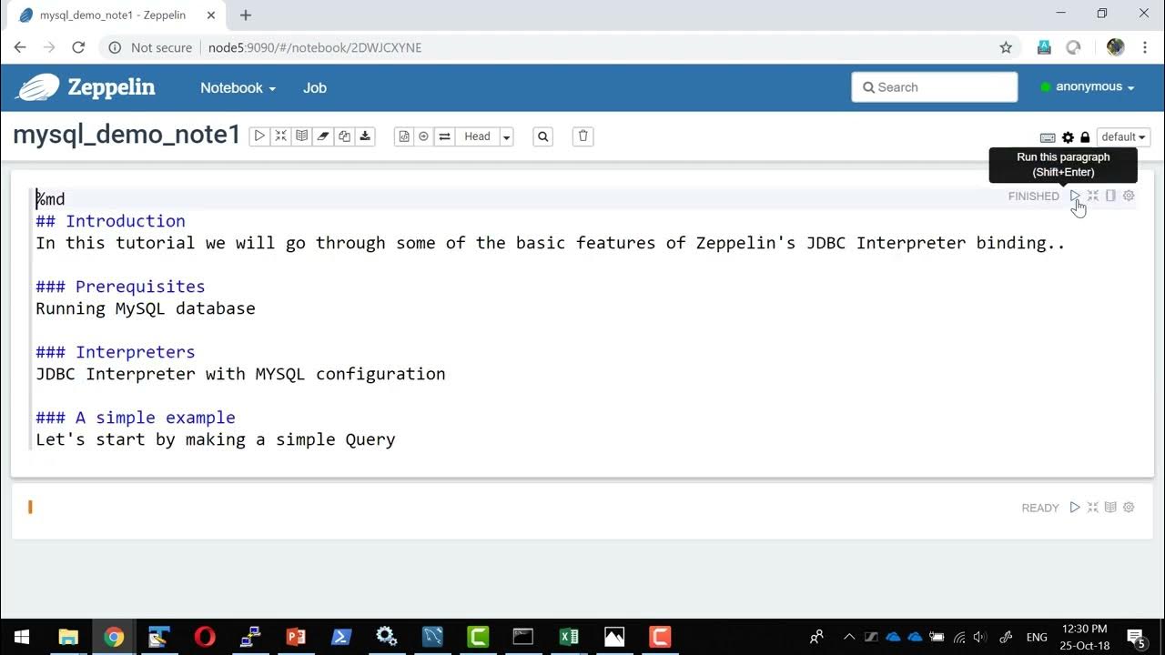Toggle output book icon on READY paragraph
The width and height of the screenshot is (1165, 655).
click(x=1110, y=508)
